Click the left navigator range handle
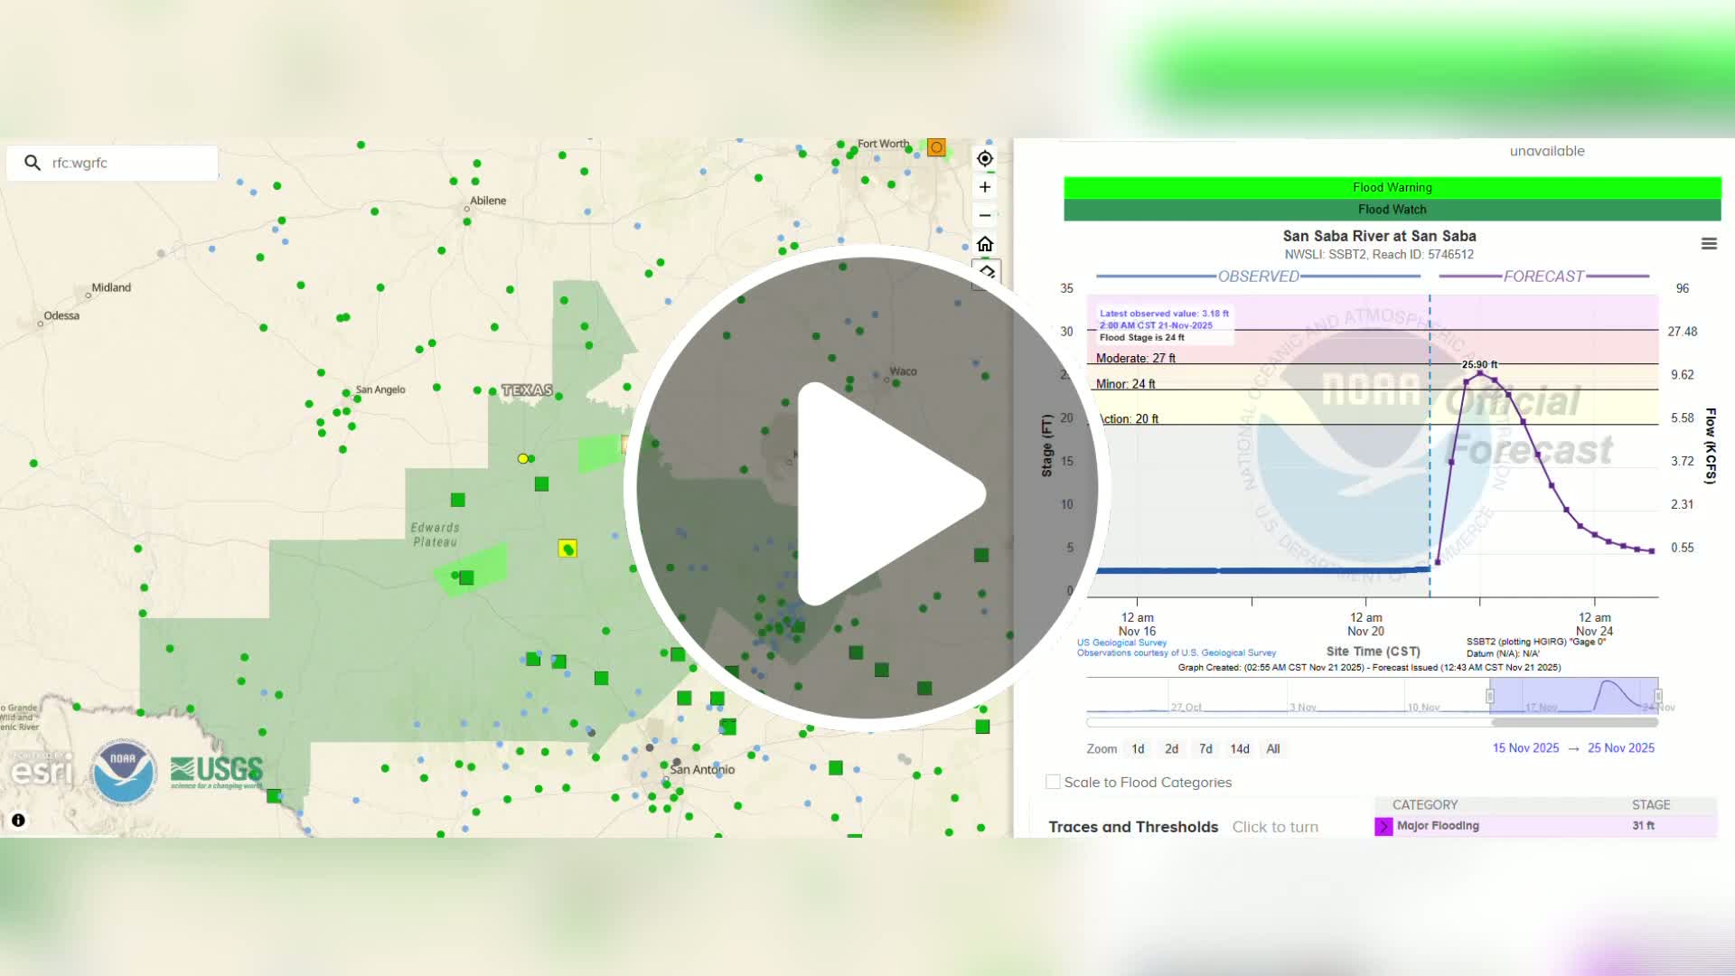Viewport: 1735px width, 976px height. tap(1490, 696)
